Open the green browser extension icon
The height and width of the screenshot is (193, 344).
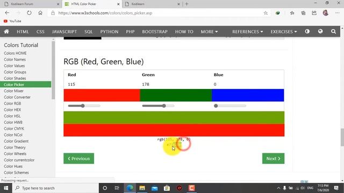coord(277,13)
